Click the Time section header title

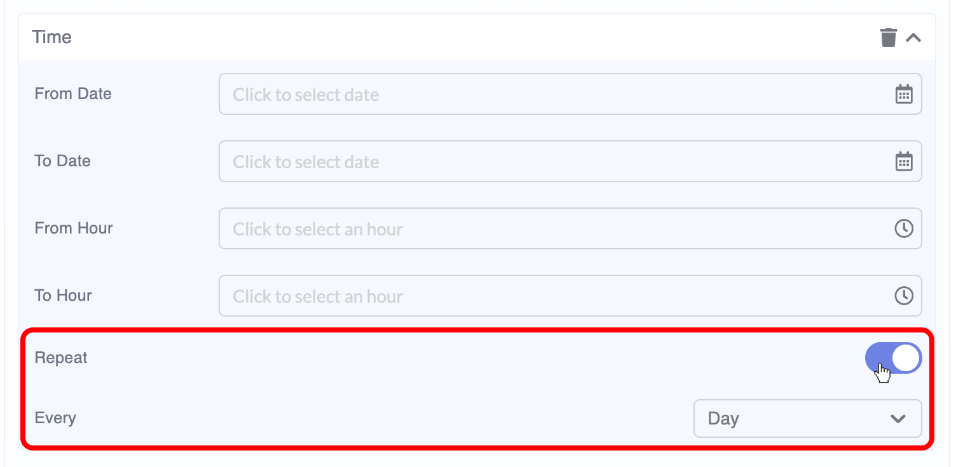pos(52,37)
